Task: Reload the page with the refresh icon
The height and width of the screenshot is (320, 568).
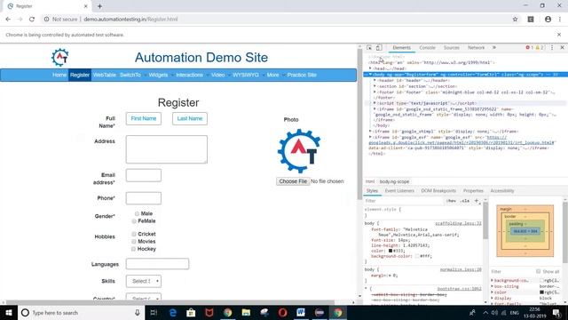Action: click(x=32, y=20)
